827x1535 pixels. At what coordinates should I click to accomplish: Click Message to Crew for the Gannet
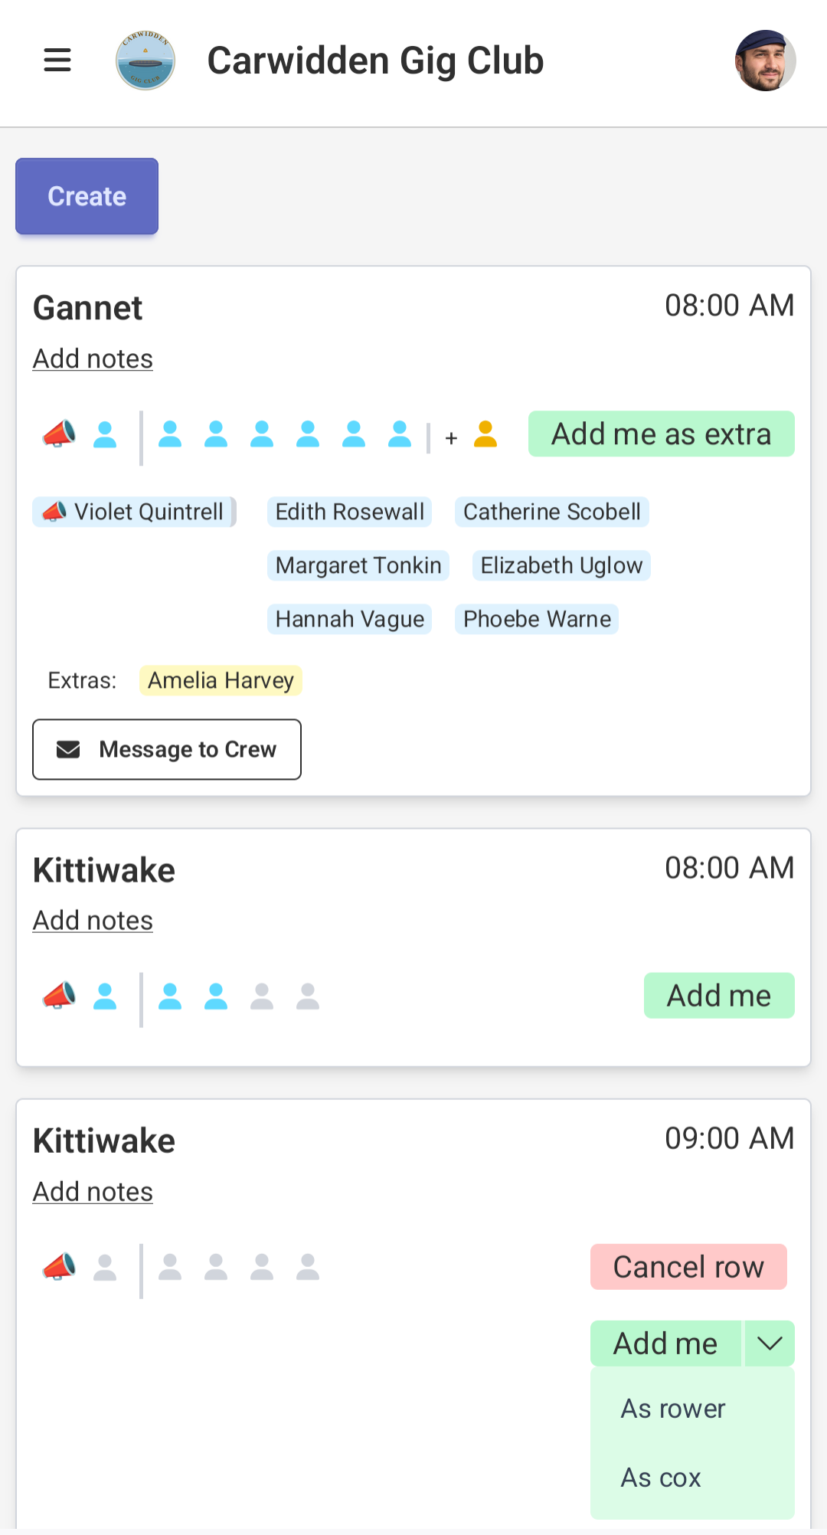pos(167,749)
